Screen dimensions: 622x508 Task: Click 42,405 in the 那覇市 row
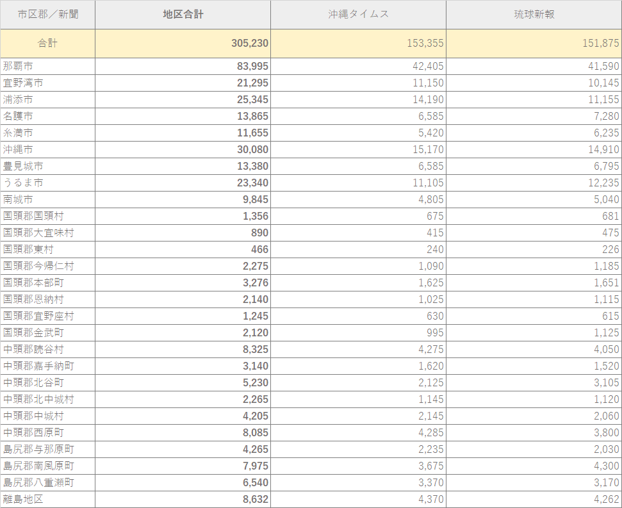pos(428,66)
